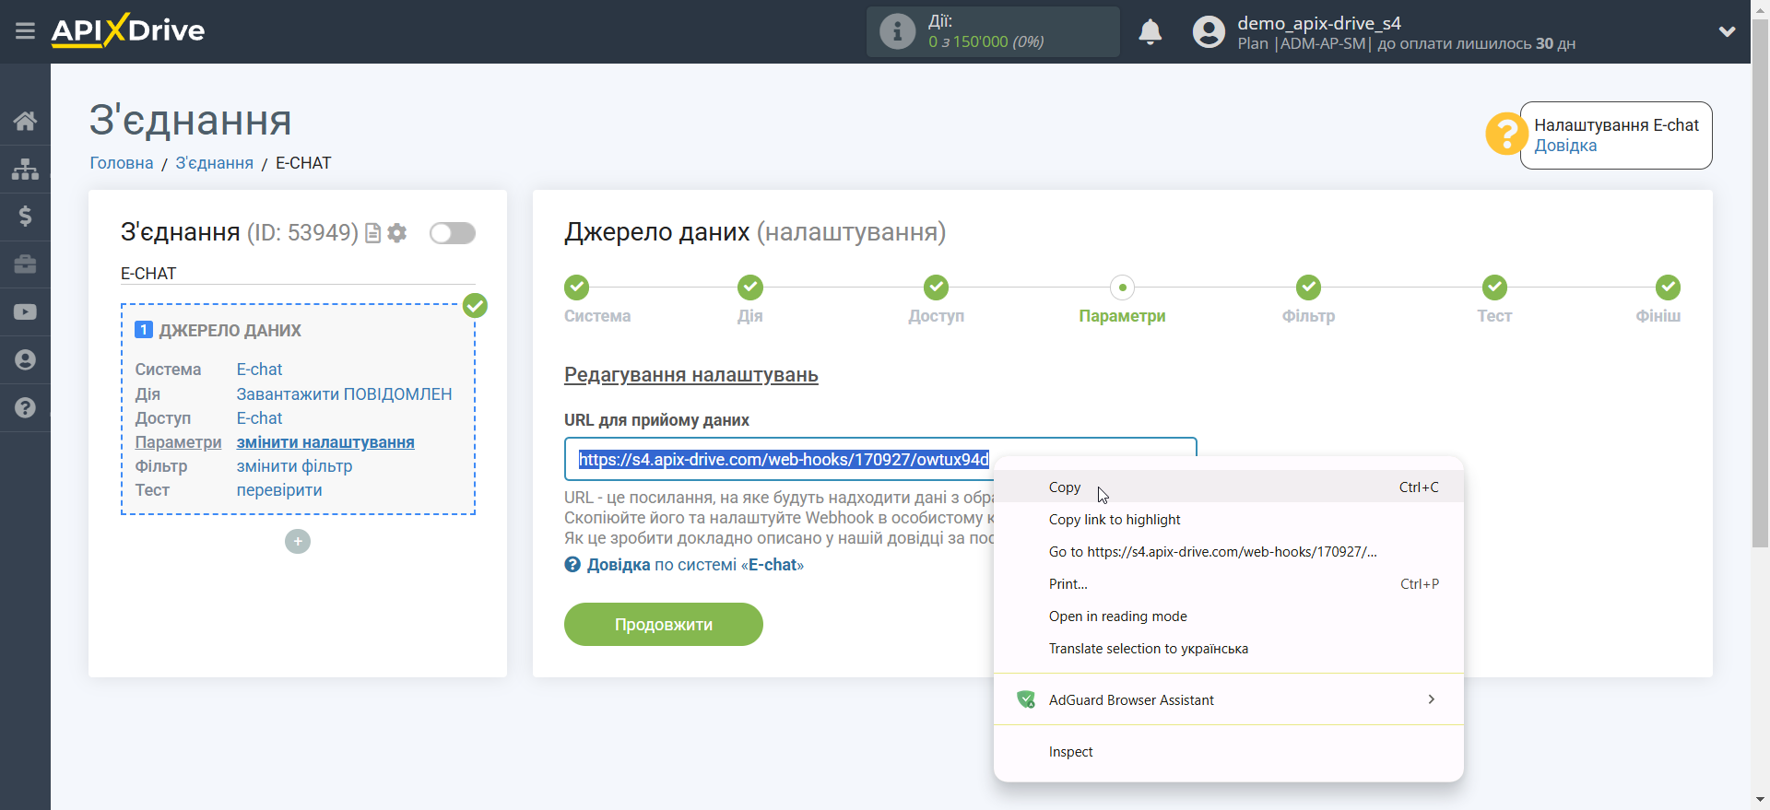This screenshot has width=1770, height=810.
Task: Click the ДЖЕРЕЛО ДАНИХ block header
Action: (x=230, y=331)
